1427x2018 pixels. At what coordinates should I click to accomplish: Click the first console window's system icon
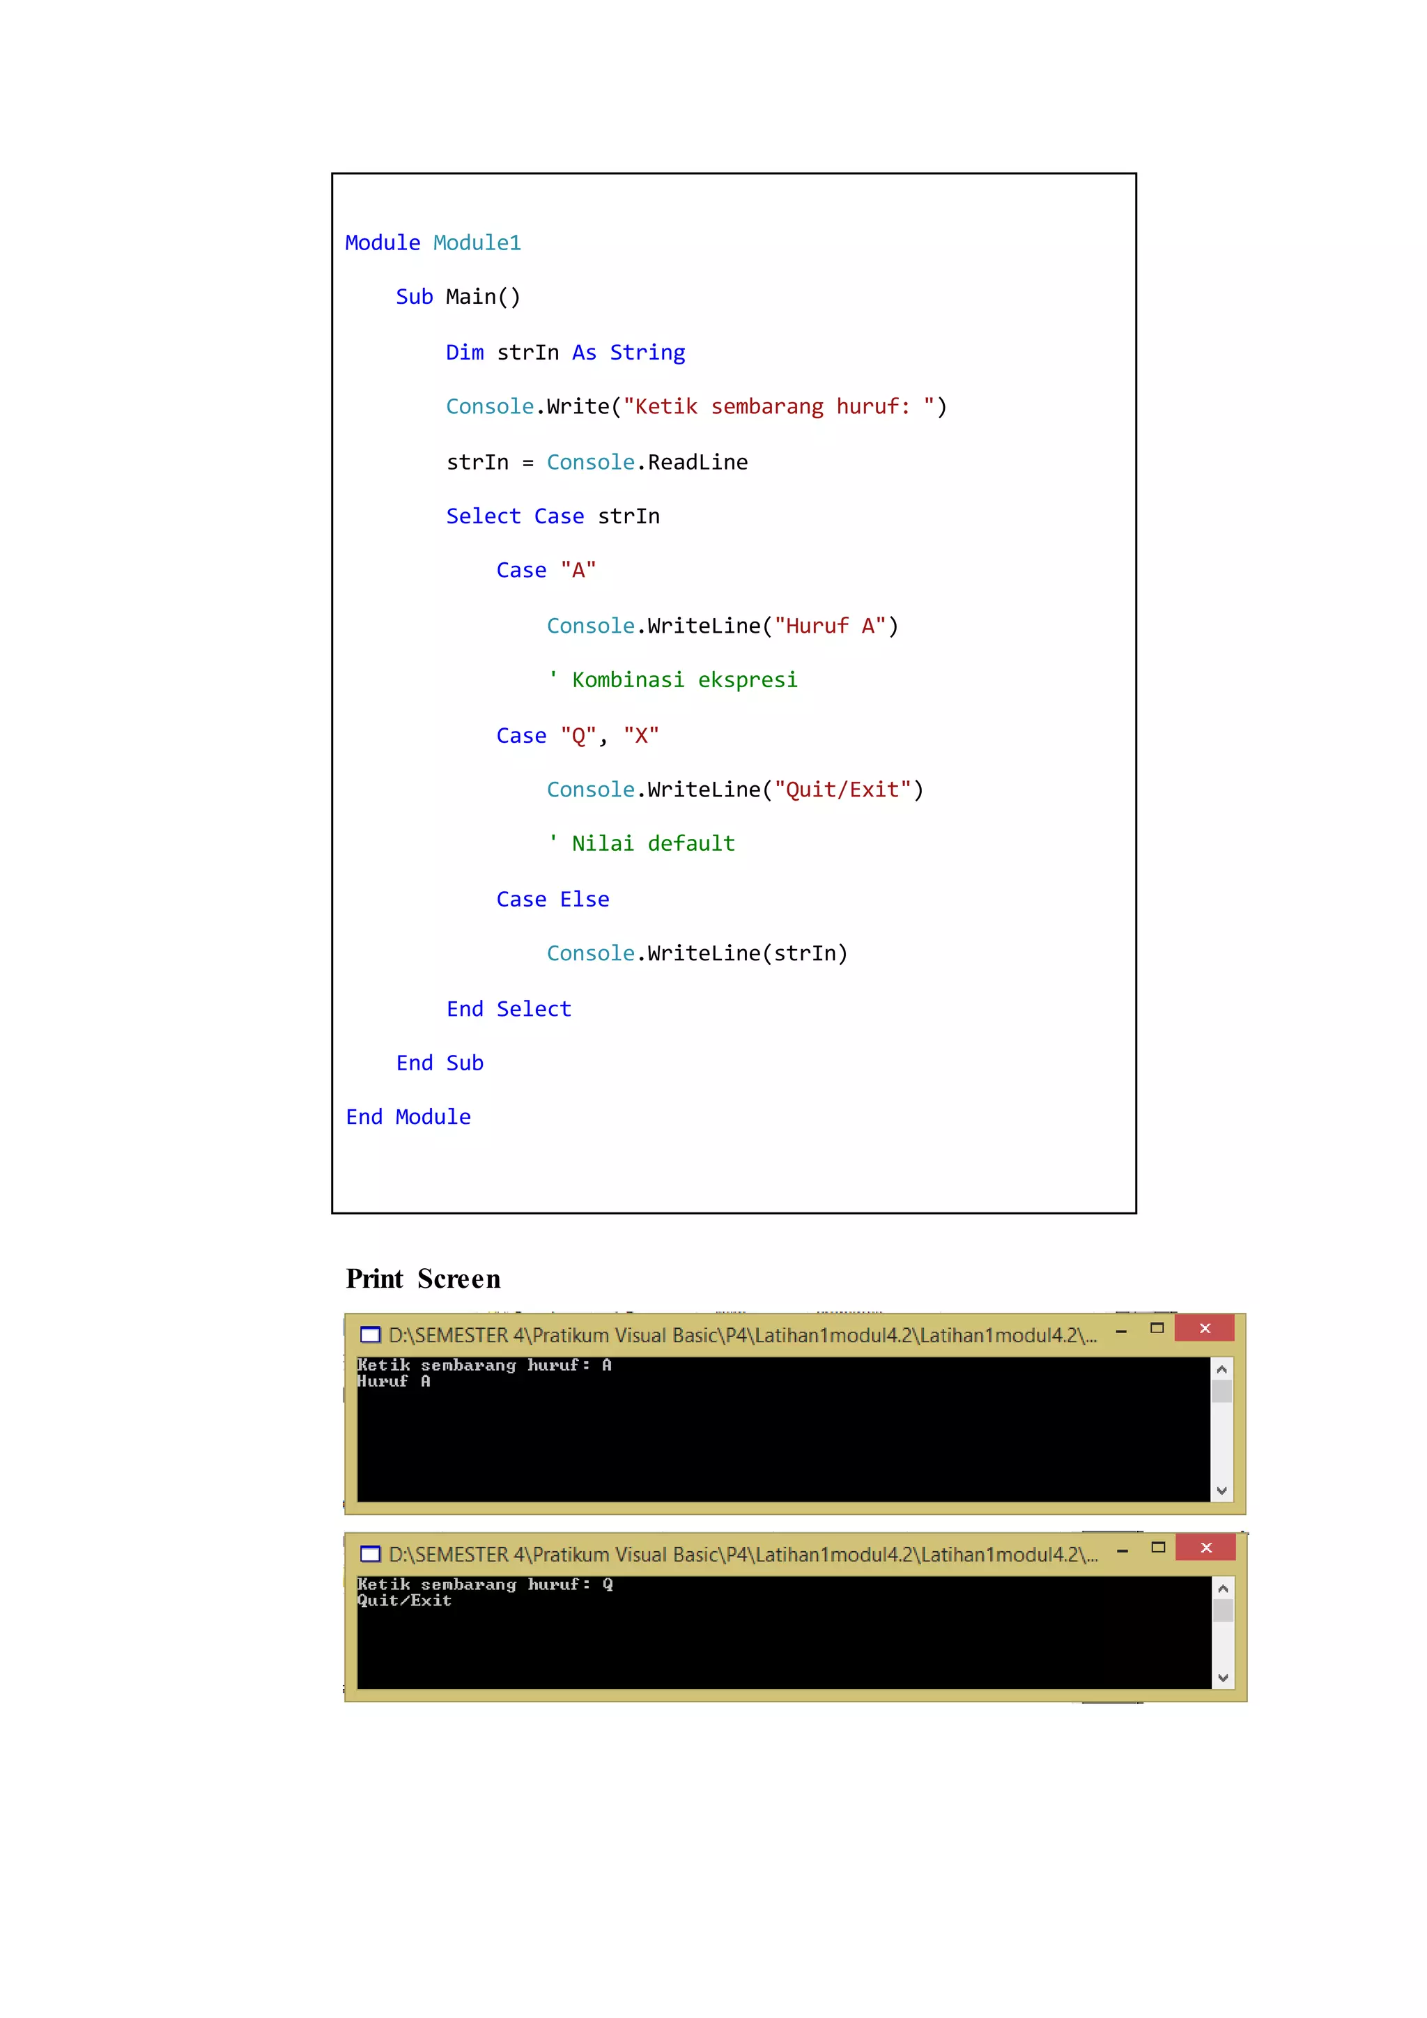[x=371, y=1335]
